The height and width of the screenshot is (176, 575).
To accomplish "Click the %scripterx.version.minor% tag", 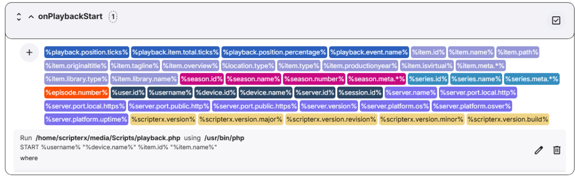I will click(422, 119).
